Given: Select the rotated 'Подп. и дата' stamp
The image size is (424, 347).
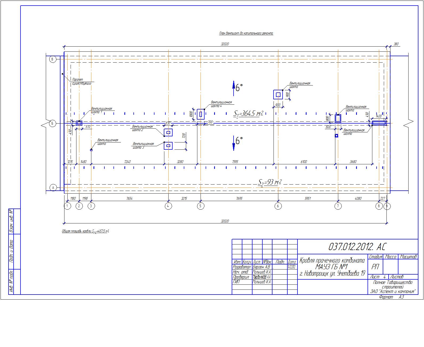Looking at the screenshot, I should coord(11,251).
